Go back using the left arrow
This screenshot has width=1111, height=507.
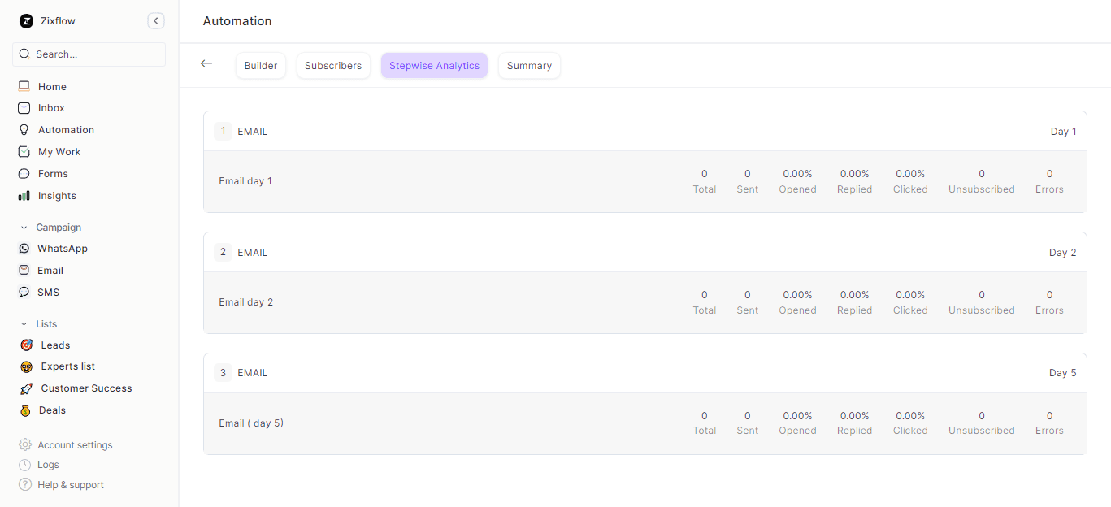pos(206,63)
